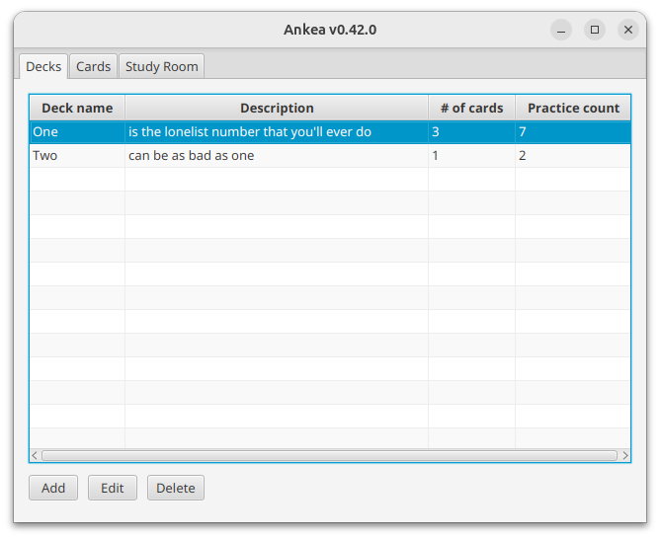Image resolution: width=660 pixels, height=539 pixels.
Task: Sort by Description column header
Action: coord(277,108)
